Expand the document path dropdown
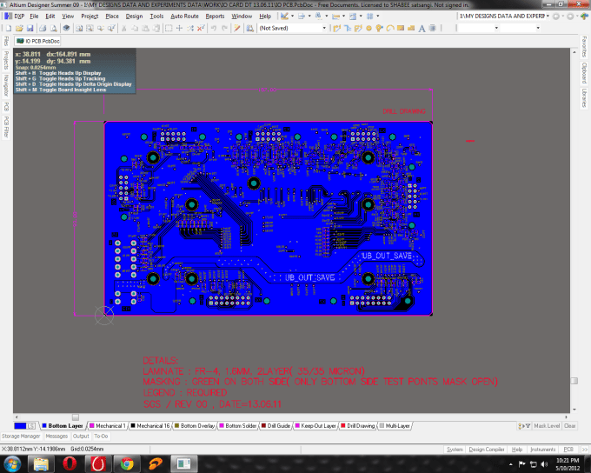 [548, 17]
